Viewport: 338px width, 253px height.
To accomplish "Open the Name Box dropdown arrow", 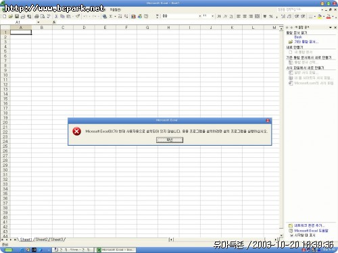I will click(39, 22).
